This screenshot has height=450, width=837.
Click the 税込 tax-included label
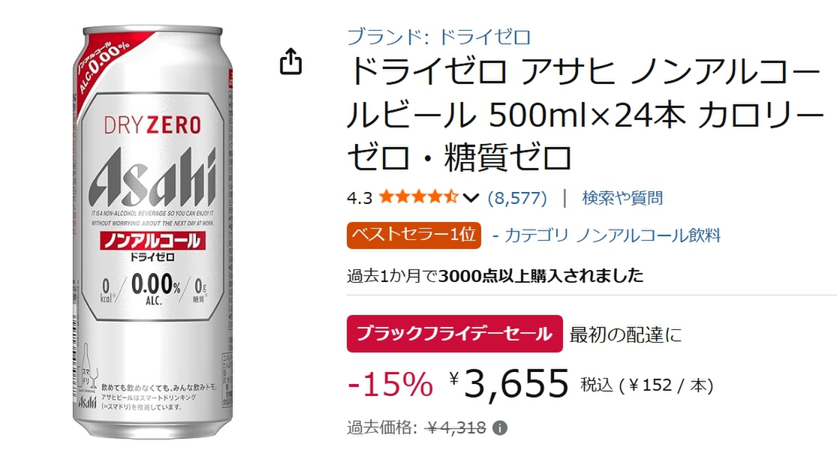tap(597, 385)
